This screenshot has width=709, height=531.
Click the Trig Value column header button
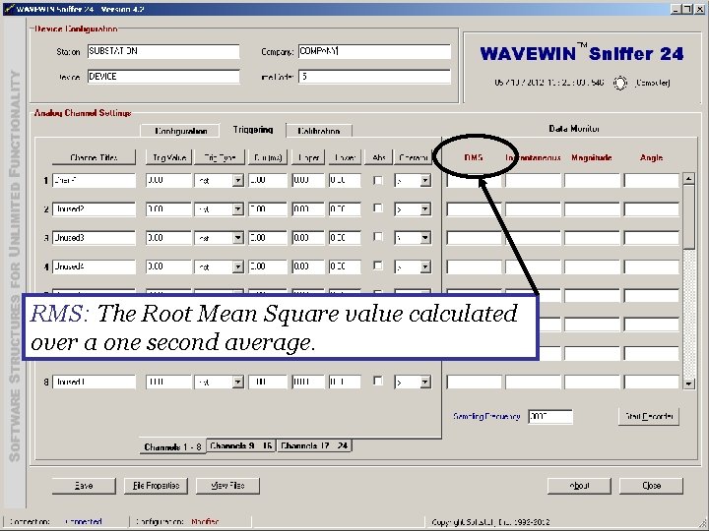tap(169, 157)
